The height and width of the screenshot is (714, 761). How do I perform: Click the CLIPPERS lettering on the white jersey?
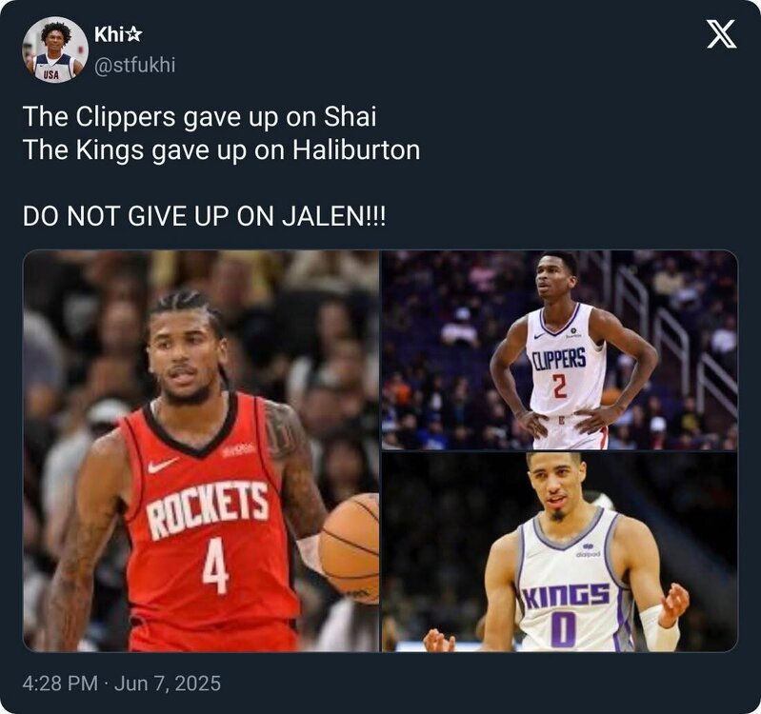click(x=559, y=361)
